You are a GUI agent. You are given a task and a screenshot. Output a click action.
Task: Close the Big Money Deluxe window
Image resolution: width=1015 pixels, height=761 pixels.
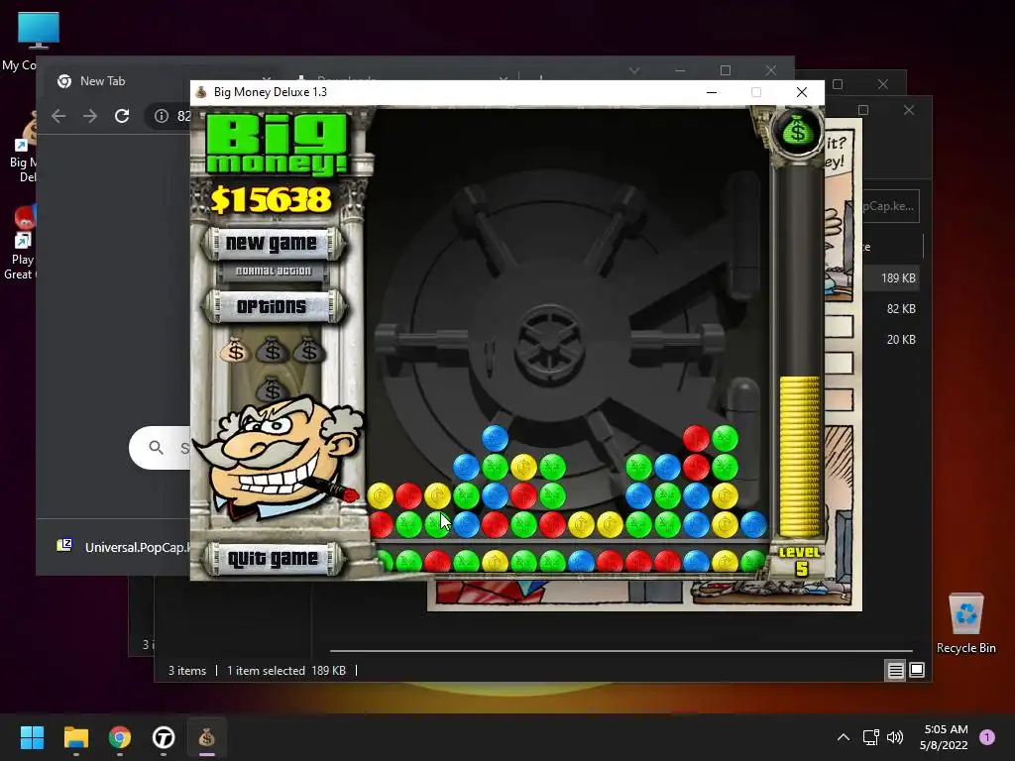point(801,92)
